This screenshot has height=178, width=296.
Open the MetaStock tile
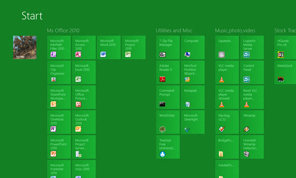(x=285, y=72)
